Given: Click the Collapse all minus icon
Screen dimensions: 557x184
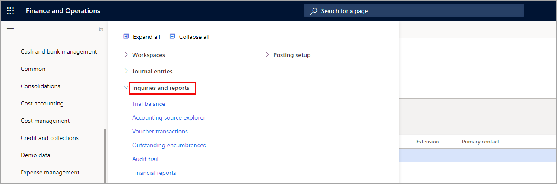Looking at the screenshot, I should [172, 37].
